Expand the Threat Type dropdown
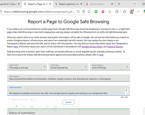Screen dimensions: 145x115 [x=68, y=67]
